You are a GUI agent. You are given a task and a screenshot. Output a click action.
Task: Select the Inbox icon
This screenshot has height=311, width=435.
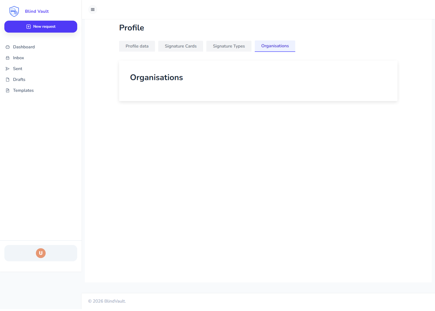[x=8, y=58]
